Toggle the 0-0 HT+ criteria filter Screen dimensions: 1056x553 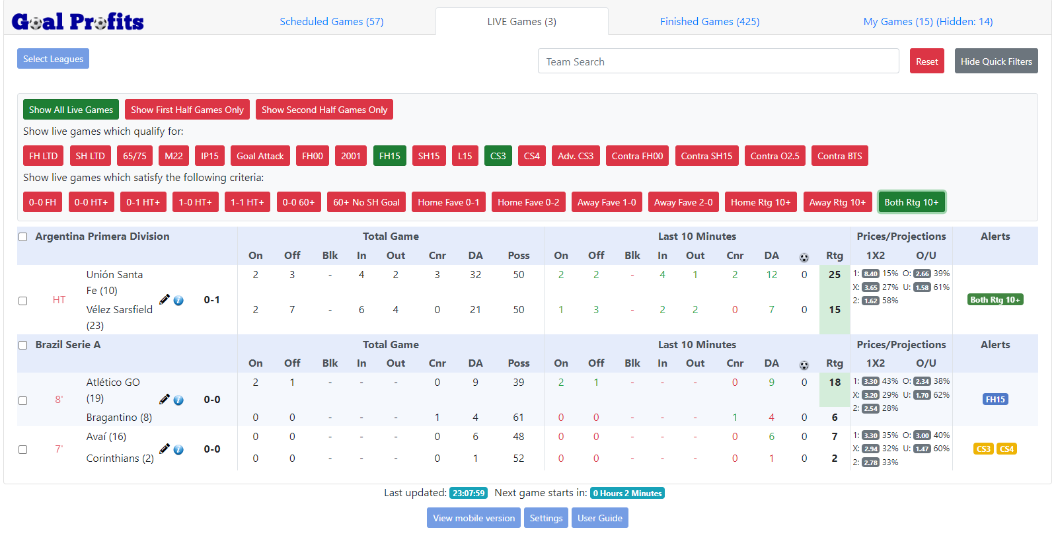click(91, 202)
